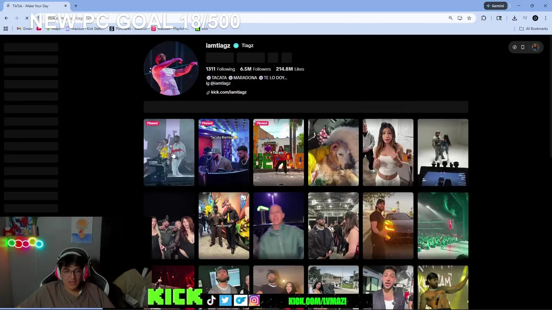
Task: Click the iamtiagz username heading
Action: click(218, 46)
